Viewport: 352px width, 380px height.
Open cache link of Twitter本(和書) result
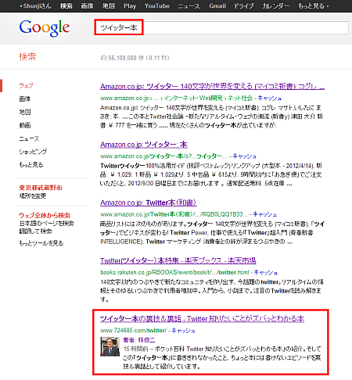(264, 214)
